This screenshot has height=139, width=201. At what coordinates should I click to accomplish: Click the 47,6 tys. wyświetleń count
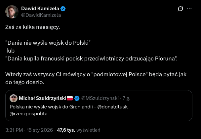tap(79, 130)
